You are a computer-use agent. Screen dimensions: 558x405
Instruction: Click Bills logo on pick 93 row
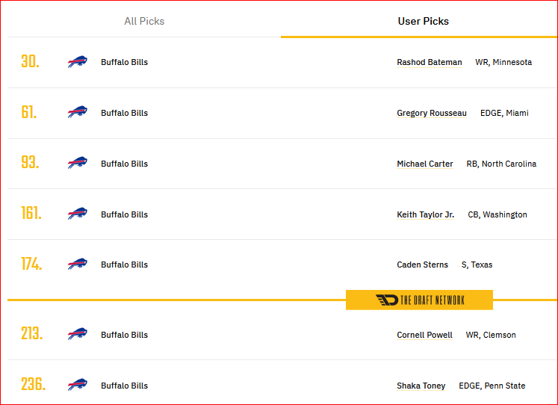(x=78, y=163)
